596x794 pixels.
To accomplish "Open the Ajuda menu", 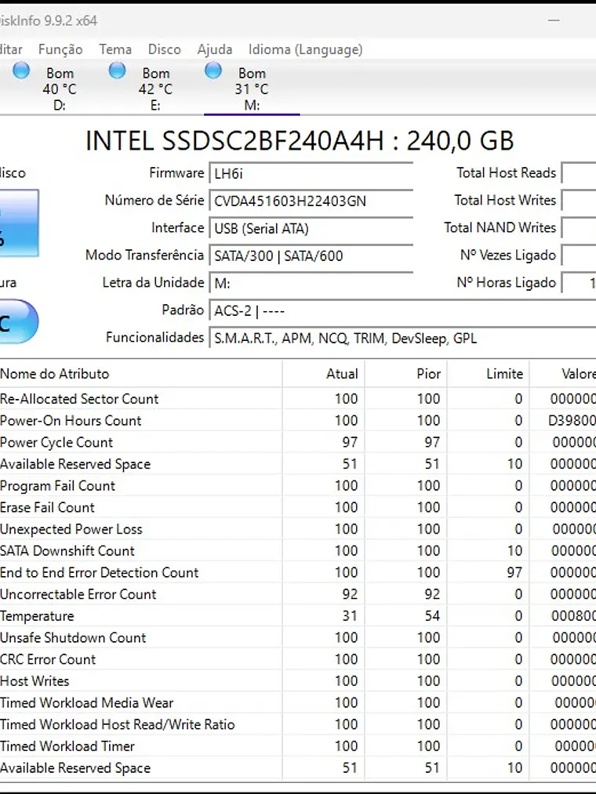I will pyautogui.click(x=214, y=49).
